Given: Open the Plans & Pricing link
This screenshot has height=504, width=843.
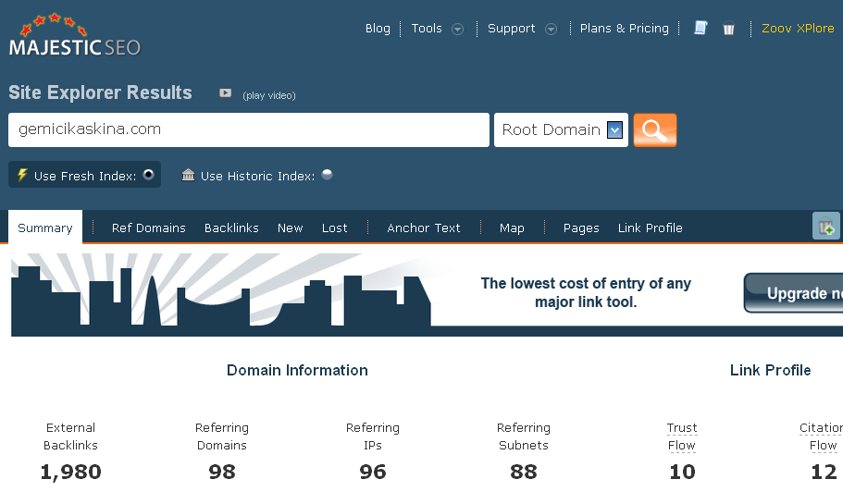Looking at the screenshot, I should 624,29.
